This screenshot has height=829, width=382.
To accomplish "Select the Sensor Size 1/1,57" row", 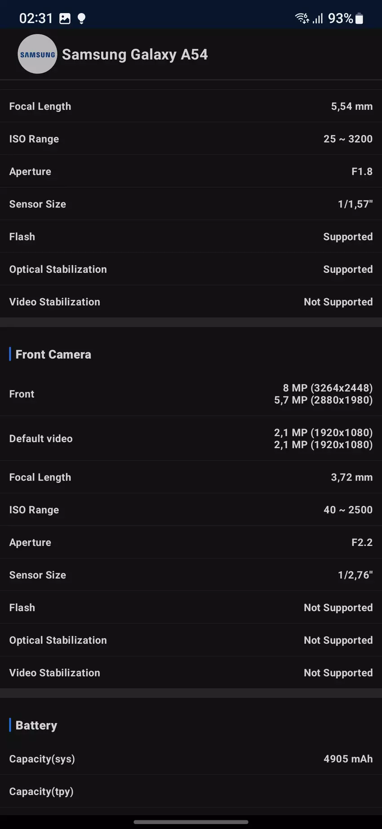I will (x=191, y=204).
